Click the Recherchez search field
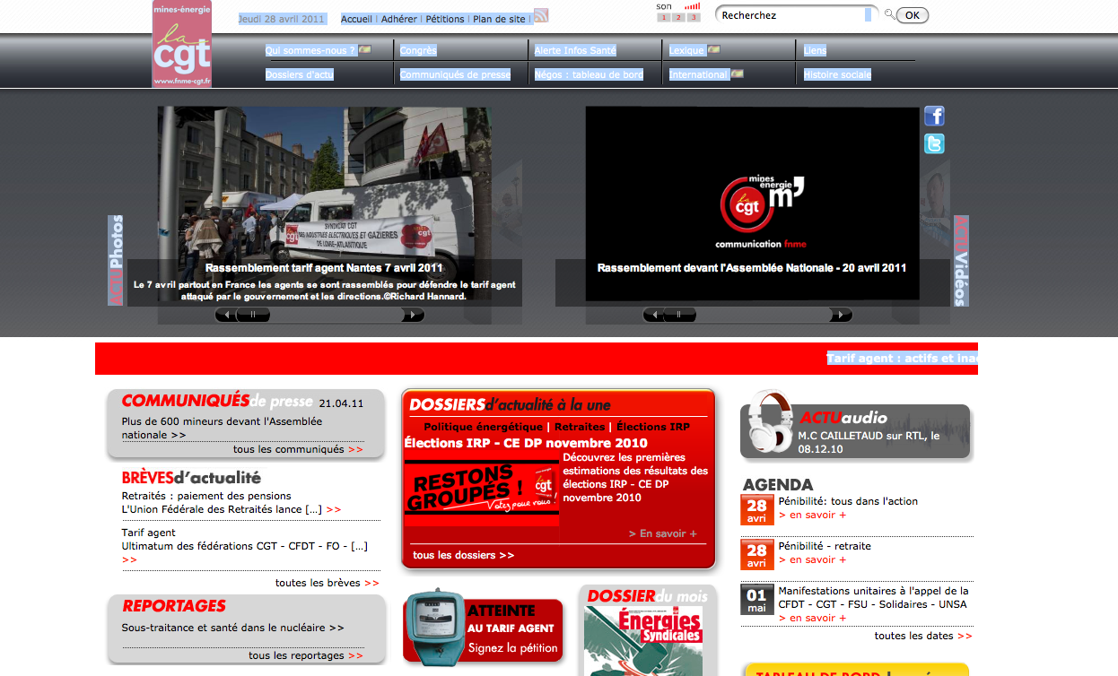The image size is (1118, 676). 790,15
